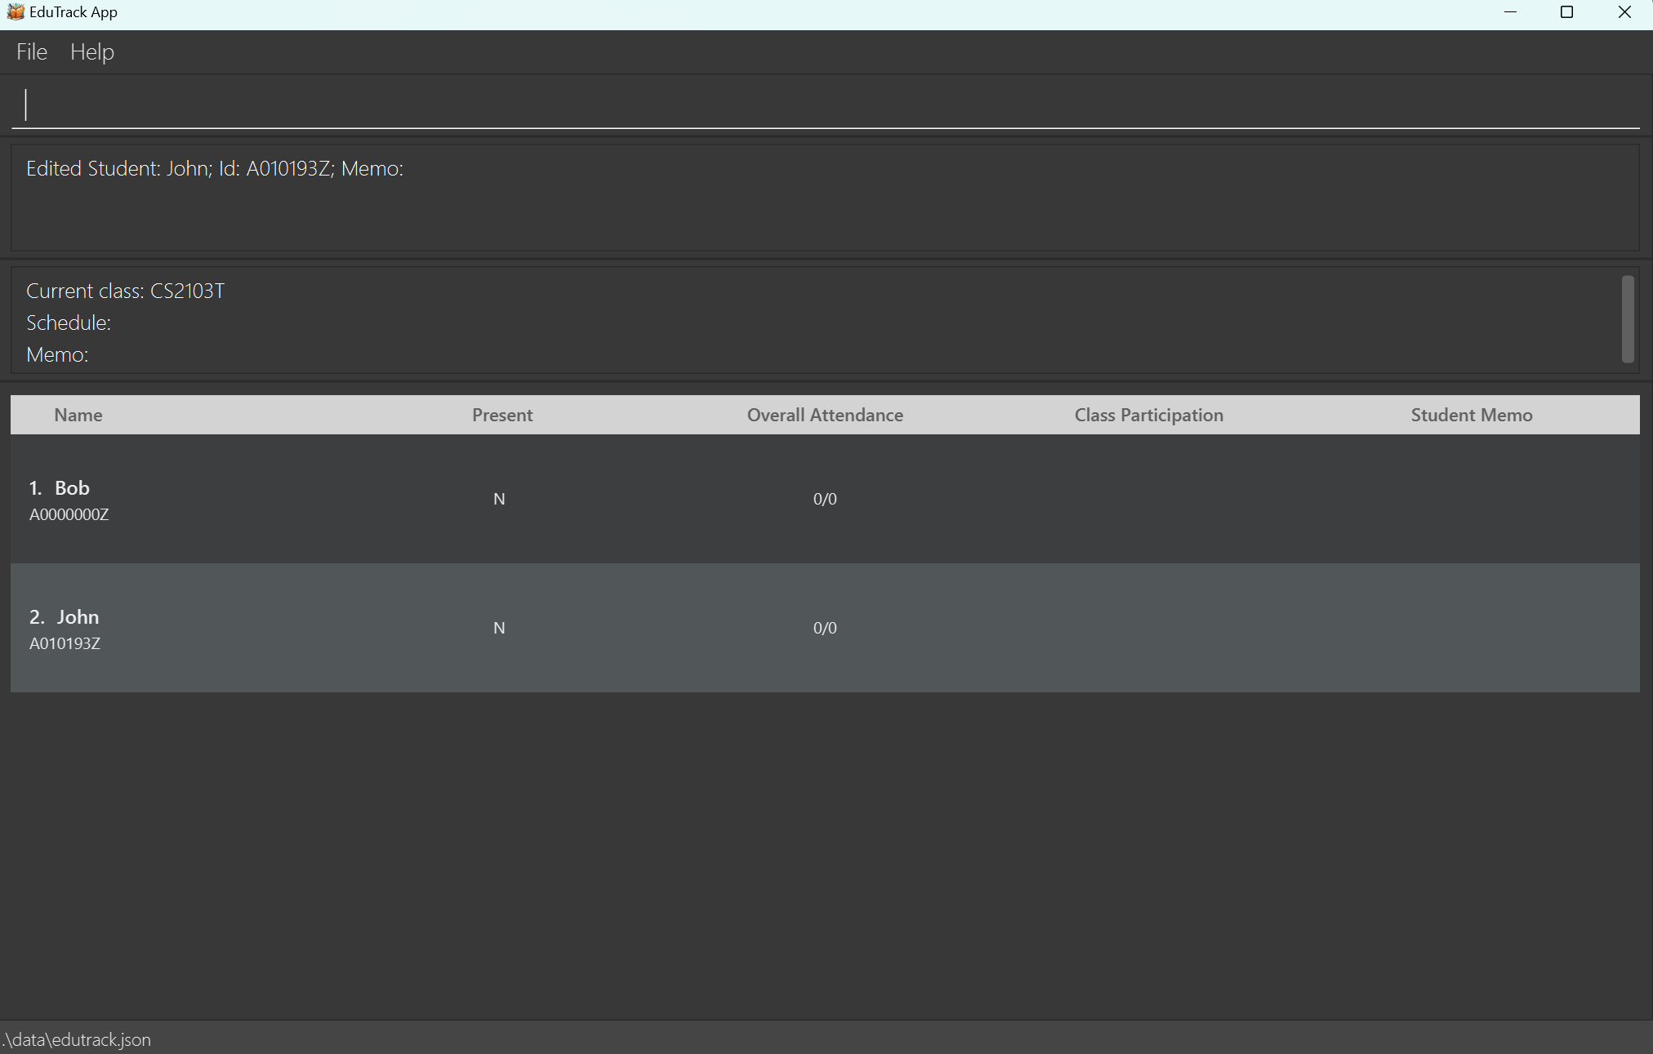Click Bob's student ID A0000000Z
The image size is (1653, 1054).
pos(69,514)
